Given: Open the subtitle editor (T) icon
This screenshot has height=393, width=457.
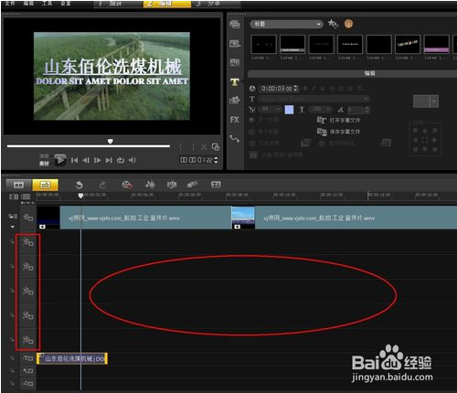Looking at the screenshot, I should tap(216, 185).
